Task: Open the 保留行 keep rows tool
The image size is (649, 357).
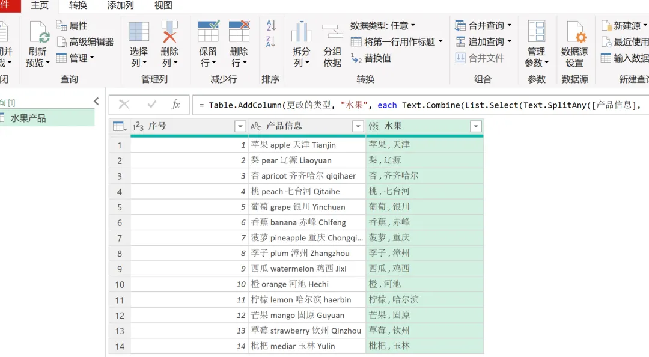Action: [x=208, y=32]
